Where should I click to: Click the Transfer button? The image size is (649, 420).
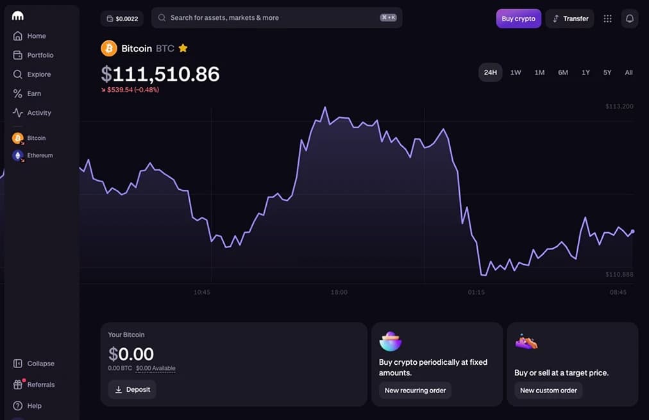pos(569,19)
